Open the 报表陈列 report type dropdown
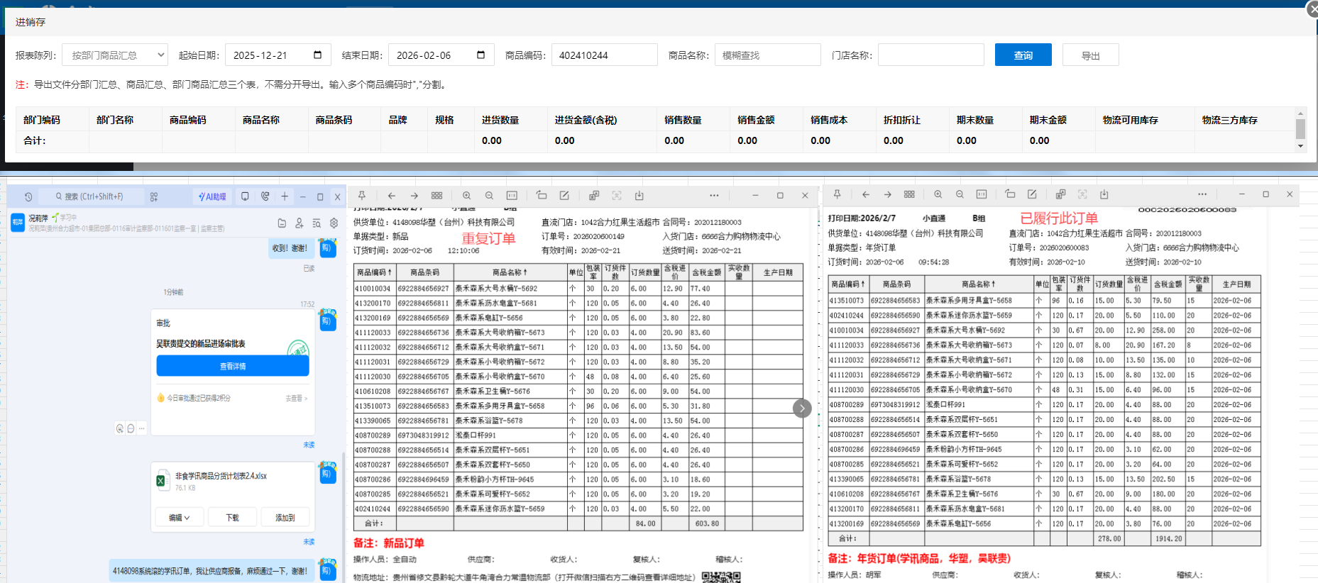1318x583 pixels. tap(115, 55)
